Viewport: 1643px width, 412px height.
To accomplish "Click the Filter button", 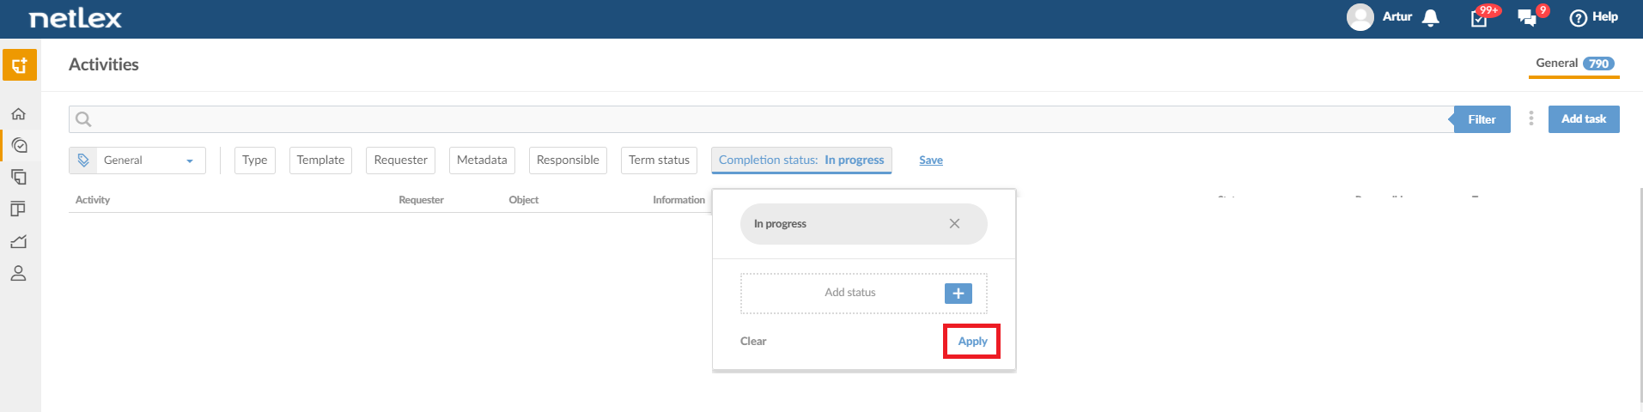I will 1482,119.
